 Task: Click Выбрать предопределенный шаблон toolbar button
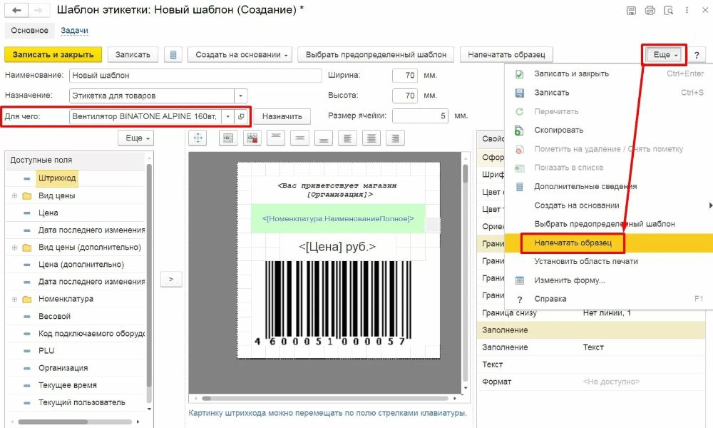pos(376,55)
